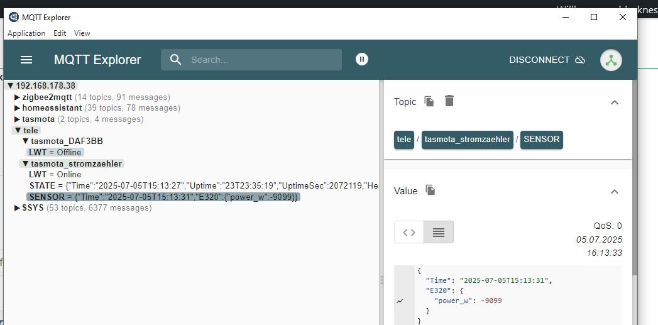The height and width of the screenshot is (325, 658).
Task: Copy the value with the copy icon
Action: click(x=430, y=190)
